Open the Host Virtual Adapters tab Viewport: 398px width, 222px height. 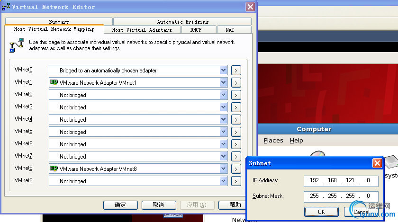[142, 30]
